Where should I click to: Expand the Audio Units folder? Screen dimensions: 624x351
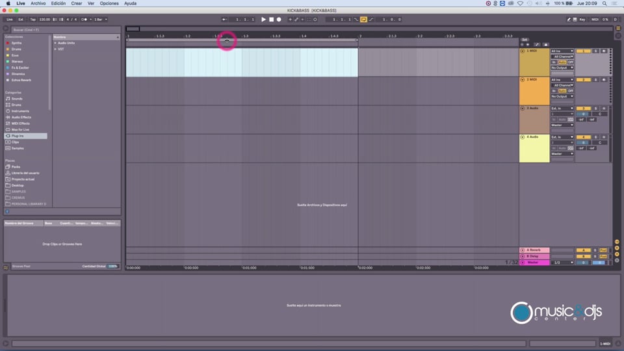coord(55,43)
